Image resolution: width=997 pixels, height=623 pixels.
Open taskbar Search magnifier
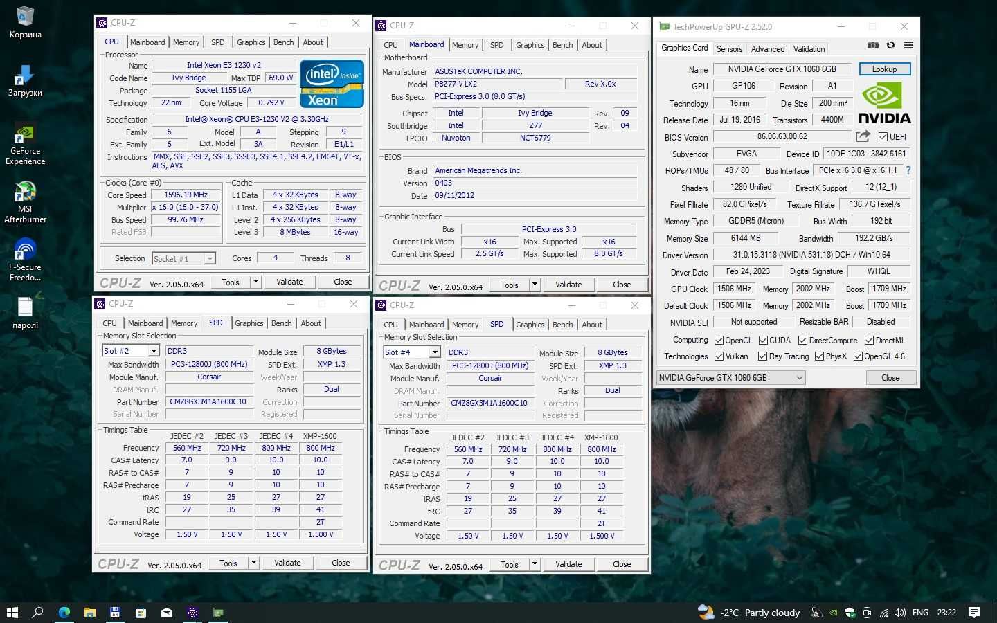pos(37,613)
